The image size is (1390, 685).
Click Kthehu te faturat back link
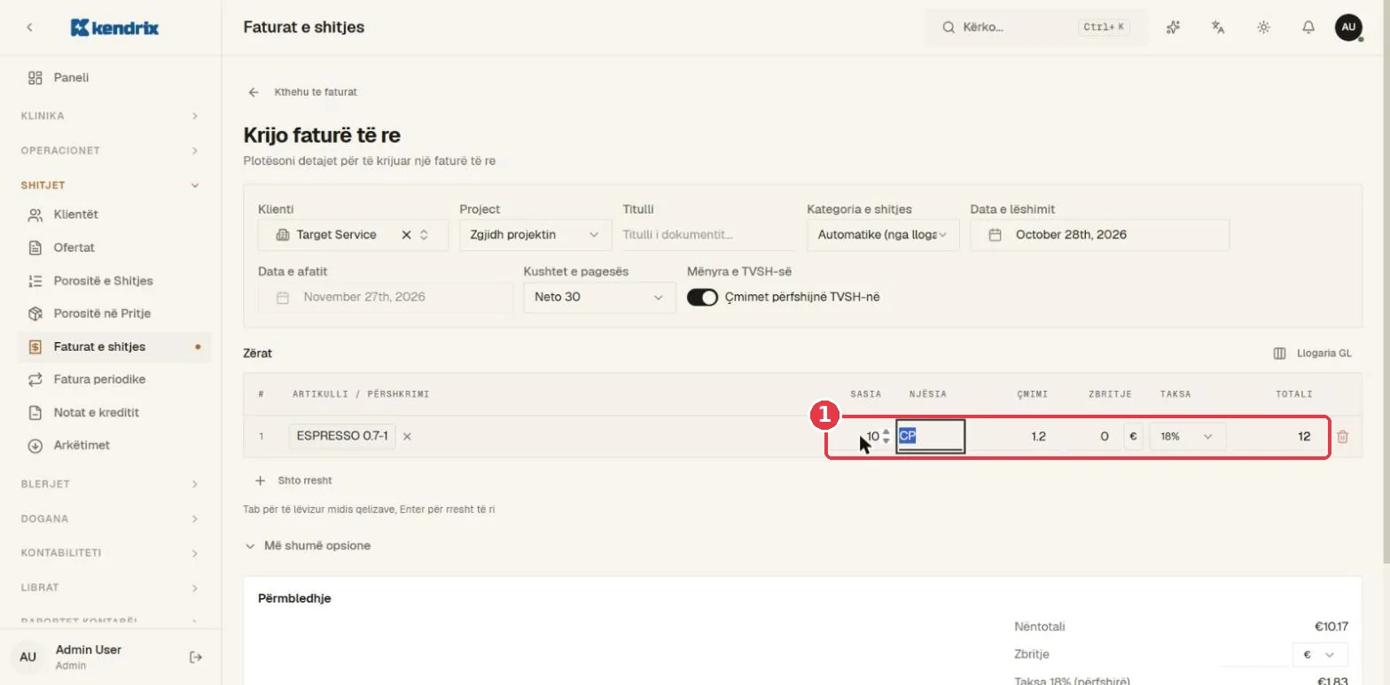[302, 92]
